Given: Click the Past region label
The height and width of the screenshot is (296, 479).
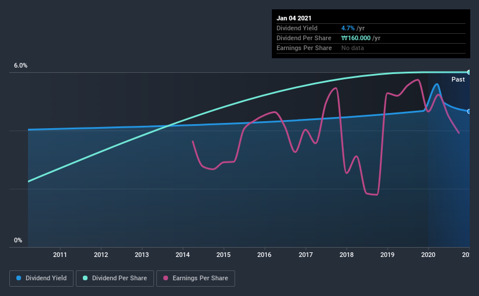Looking at the screenshot, I should click(x=458, y=79).
